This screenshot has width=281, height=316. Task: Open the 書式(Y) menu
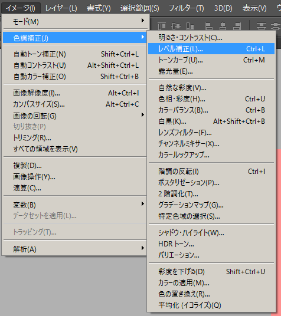(x=99, y=8)
